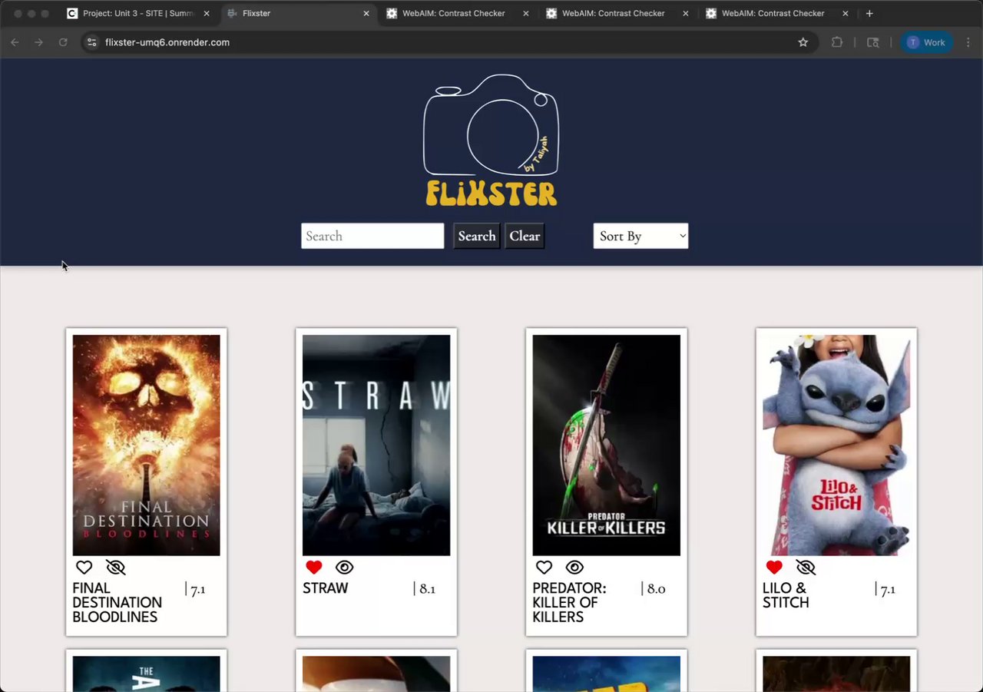Like the Final Destination Bloodlines movie
983x692 pixels.
click(x=84, y=568)
